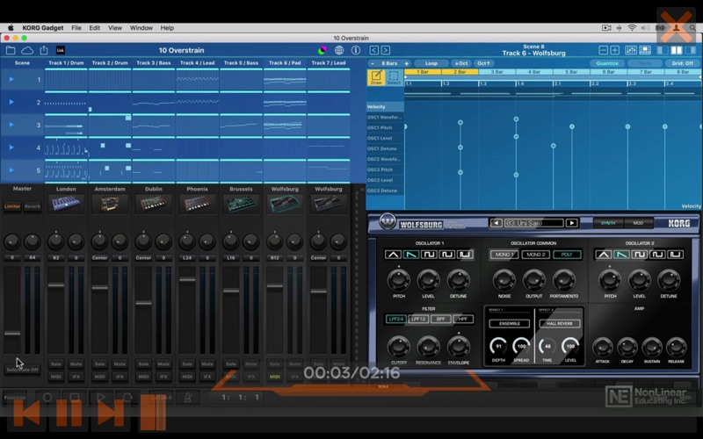
Task: Open the Dublin gadget thumbnail
Action: pyautogui.click(x=153, y=204)
